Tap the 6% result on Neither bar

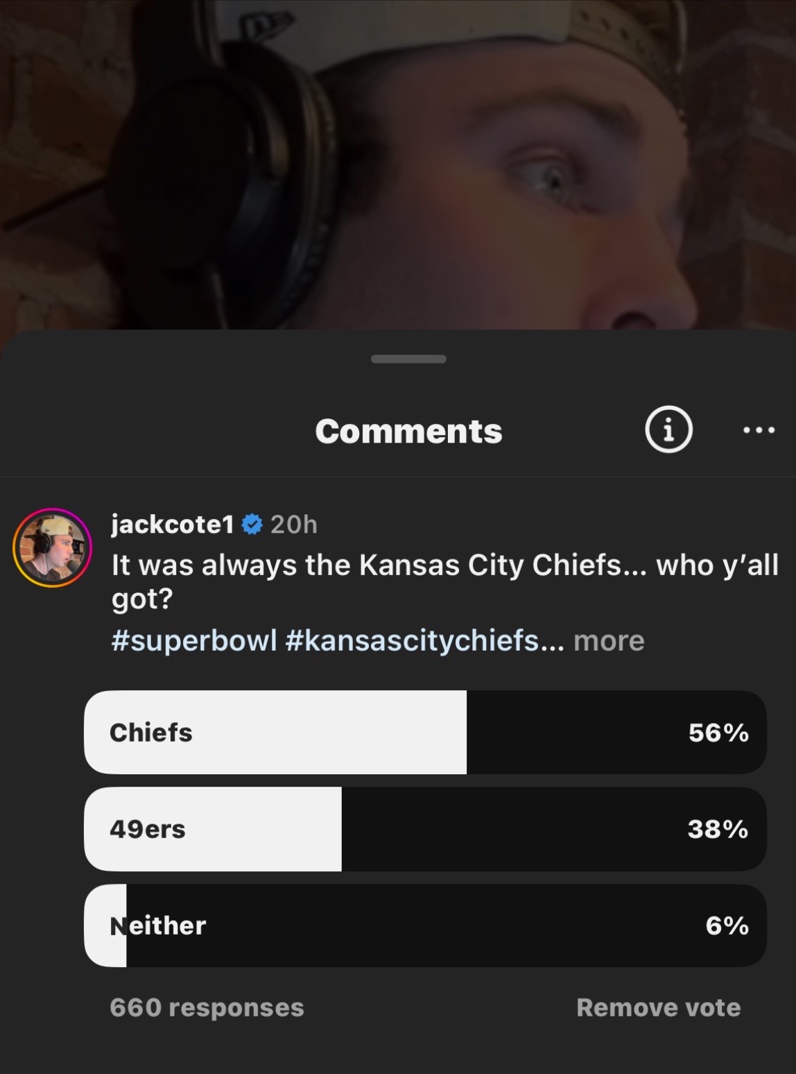(727, 926)
